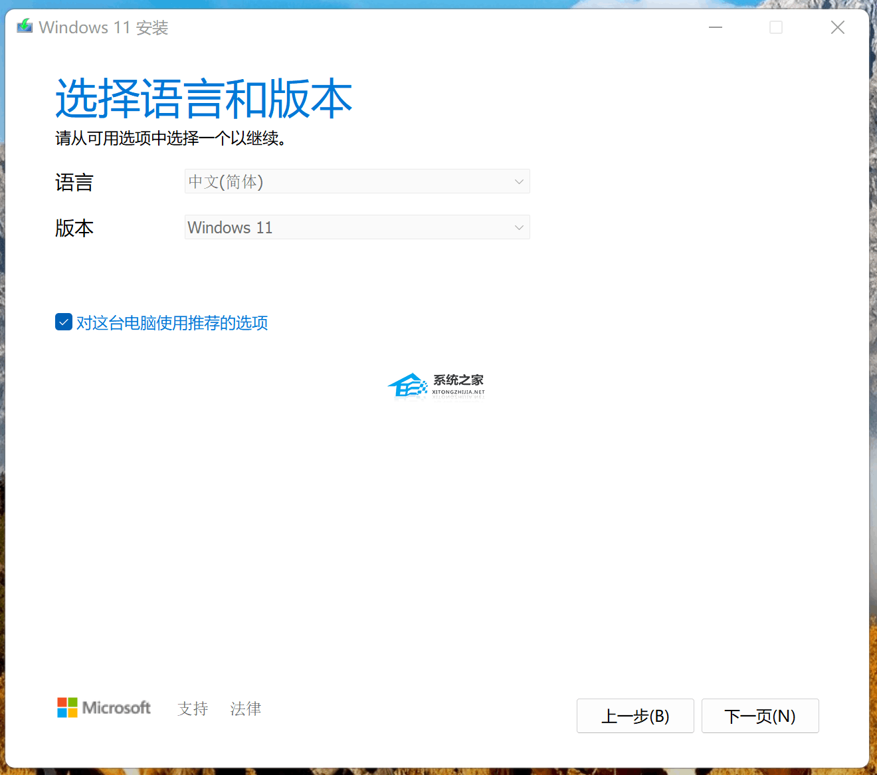The height and width of the screenshot is (775, 877).
Task: Open the 法律 link
Action: [x=245, y=709]
